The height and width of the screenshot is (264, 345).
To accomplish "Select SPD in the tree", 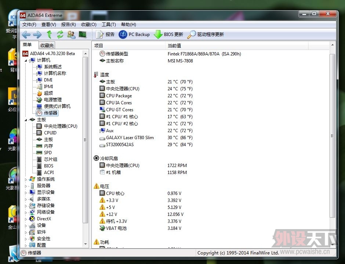I will pyautogui.click(x=48, y=153).
